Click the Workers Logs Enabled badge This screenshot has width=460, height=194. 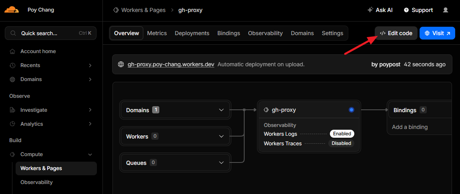point(342,134)
